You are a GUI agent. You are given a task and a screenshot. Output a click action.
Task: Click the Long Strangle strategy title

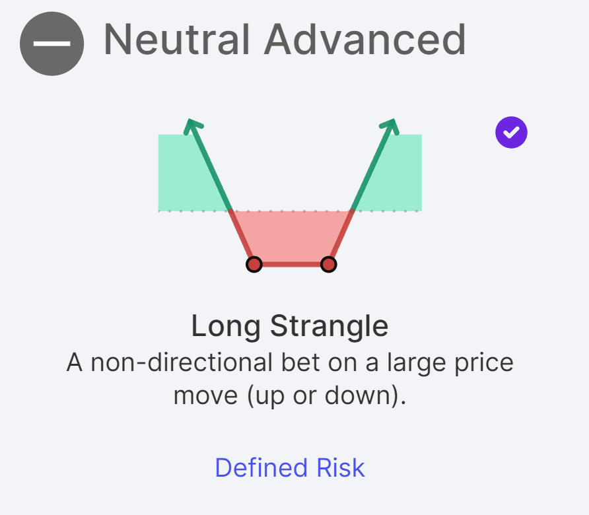coord(289,326)
